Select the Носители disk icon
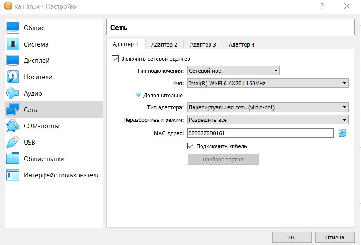Image resolution: width=361 pixels, height=245 pixels. click(x=13, y=77)
